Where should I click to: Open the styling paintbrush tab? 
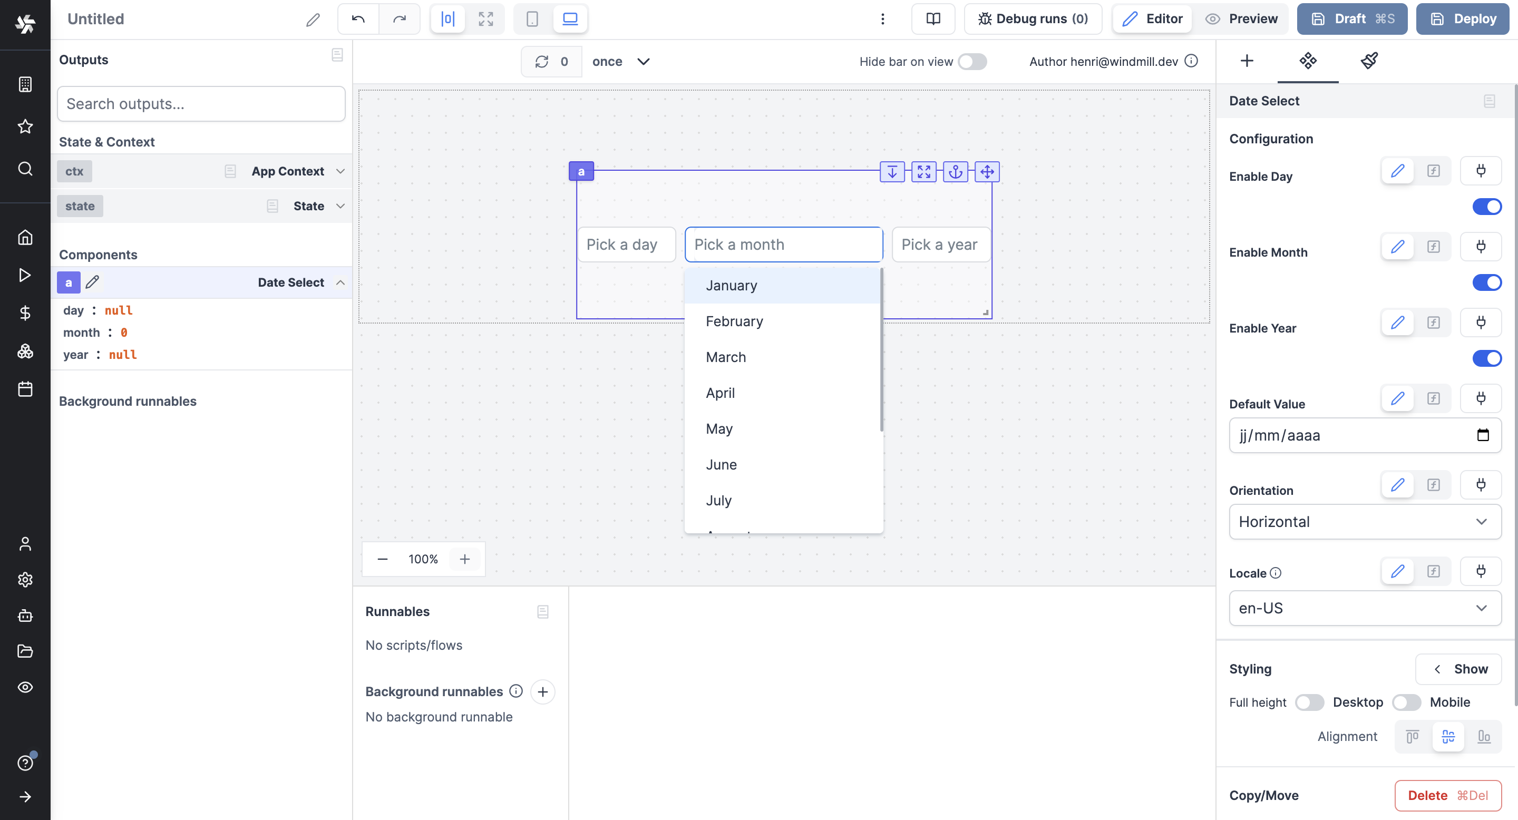coord(1369,61)
